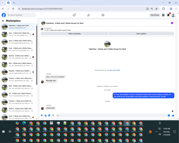The image size is (179, 143).
Task: Click the phone number message 5095027649
Action: coord(50,108)
